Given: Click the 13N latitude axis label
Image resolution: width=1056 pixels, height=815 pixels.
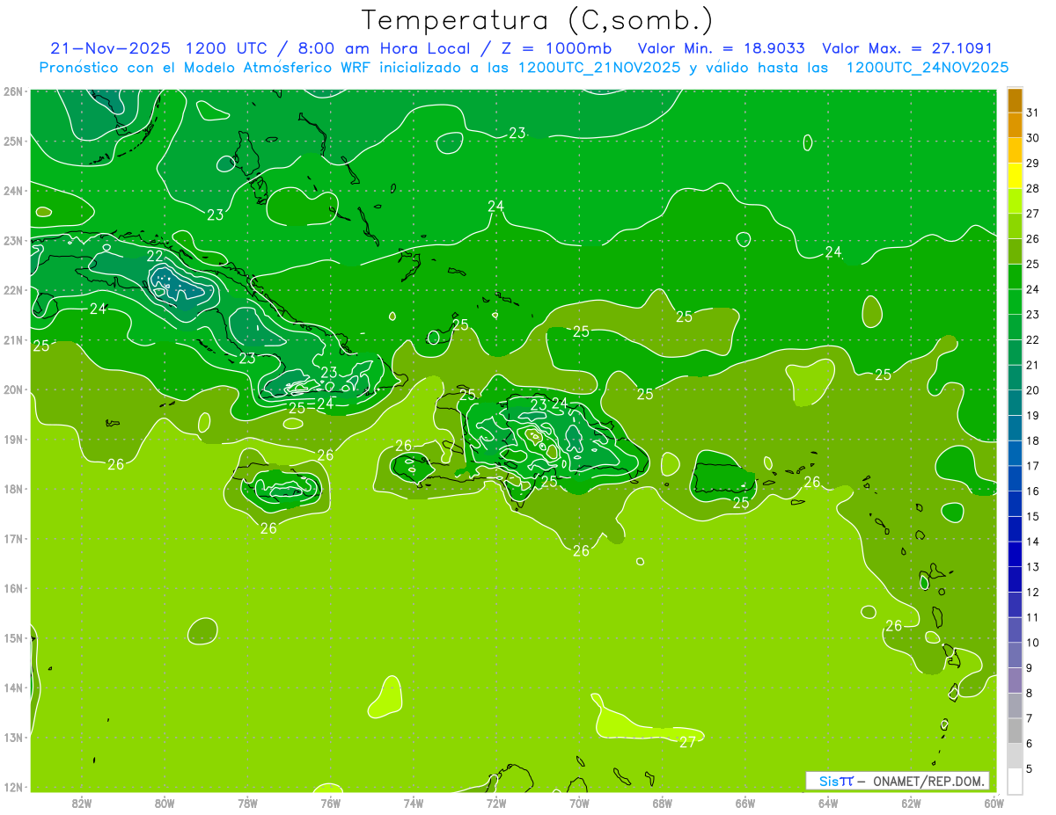Looking at the screenshot, I should (13, 737).
